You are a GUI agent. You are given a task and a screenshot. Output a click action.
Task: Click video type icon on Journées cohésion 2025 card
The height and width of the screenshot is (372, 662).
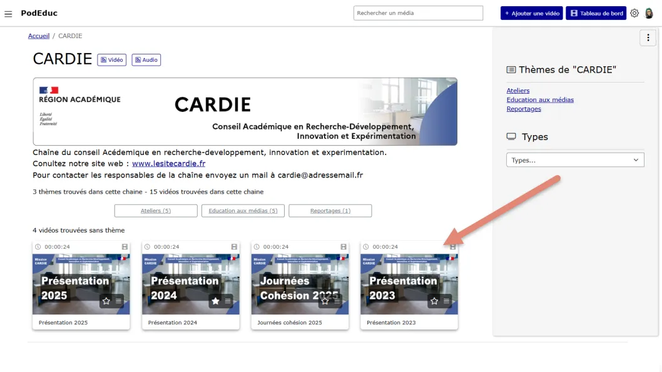pyautogui.click(x=344, y=247)
